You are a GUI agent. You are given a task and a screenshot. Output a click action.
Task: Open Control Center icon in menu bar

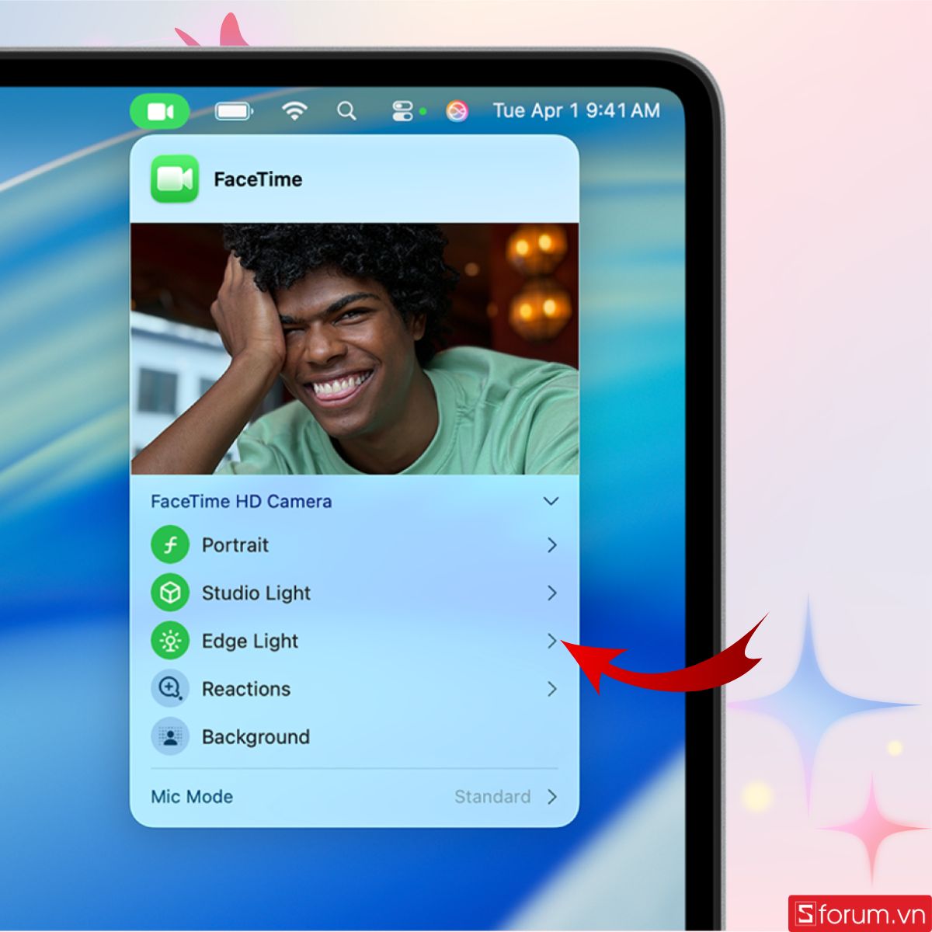pyautogui.click(x=402, y=111)
